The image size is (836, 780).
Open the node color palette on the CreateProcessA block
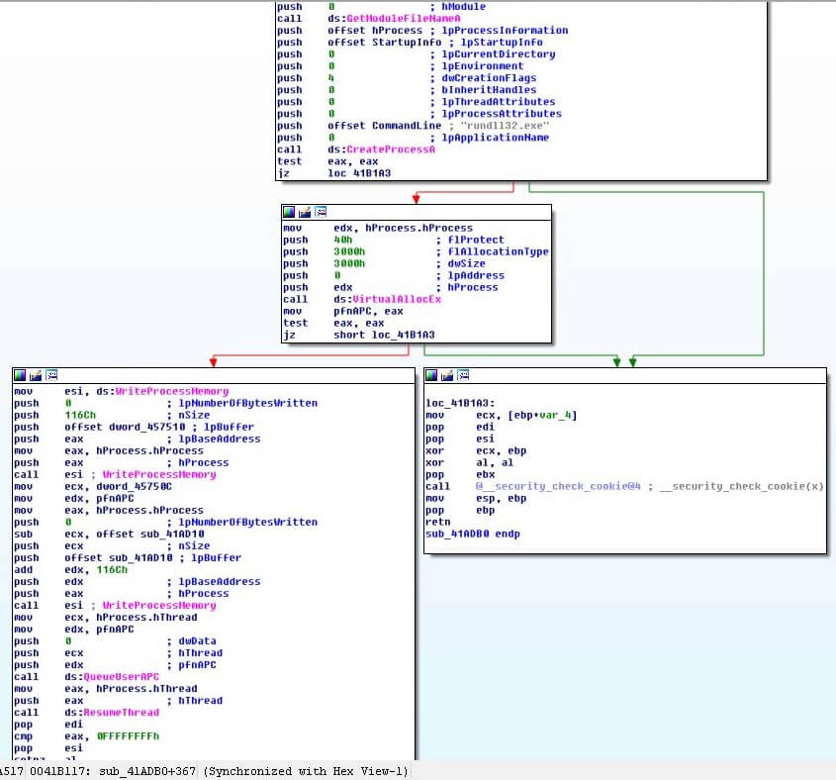click(x=287, y=3)
